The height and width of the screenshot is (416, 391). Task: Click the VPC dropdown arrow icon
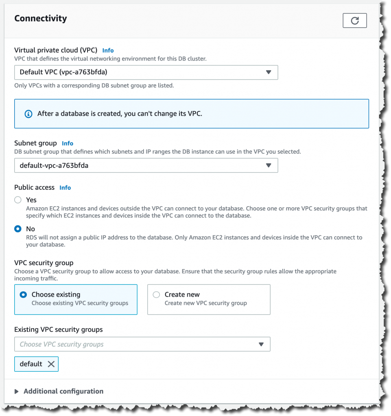pyautogui.click(x=269, y=72)
